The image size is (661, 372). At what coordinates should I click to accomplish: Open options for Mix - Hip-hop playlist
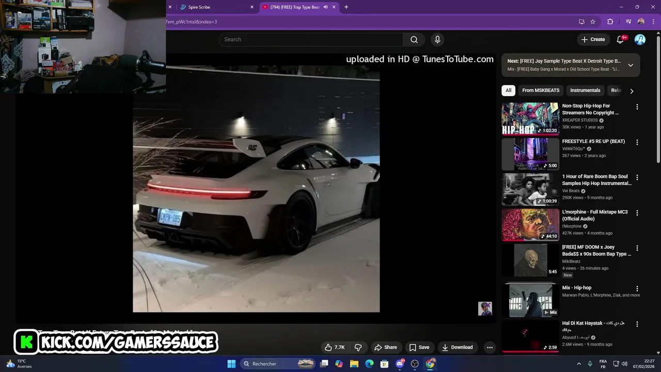tap(637, 289)
